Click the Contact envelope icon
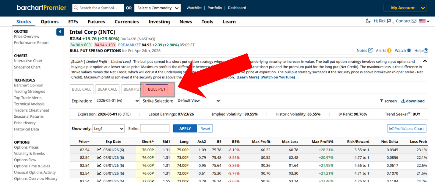This screenshot has width=435, height=185. (x=414, y=21)
